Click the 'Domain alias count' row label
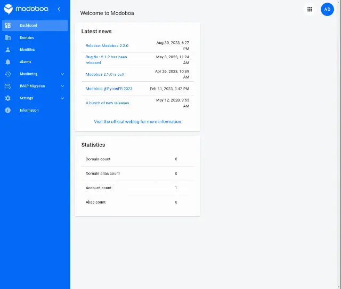Image resolution: width=341 pixels, height=289 pixels. click(x=103, y=174)
